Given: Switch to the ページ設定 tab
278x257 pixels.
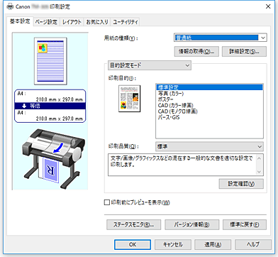Looking at the screenshot, I should pos(46,22).
